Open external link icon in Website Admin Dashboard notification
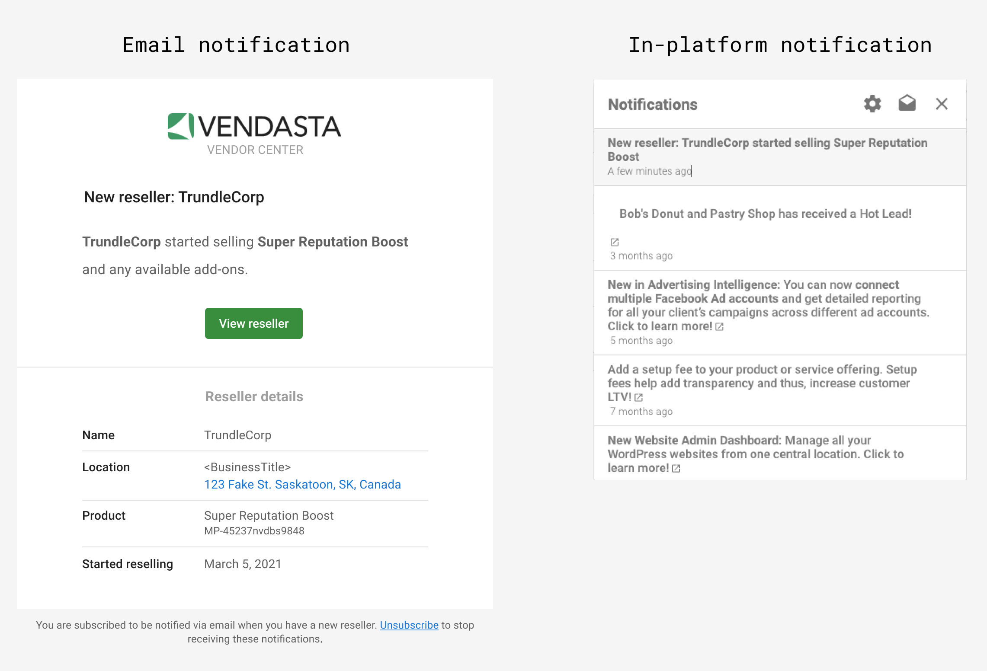The width and height of the screenshot is (987, 671). [x=676, y=468]
